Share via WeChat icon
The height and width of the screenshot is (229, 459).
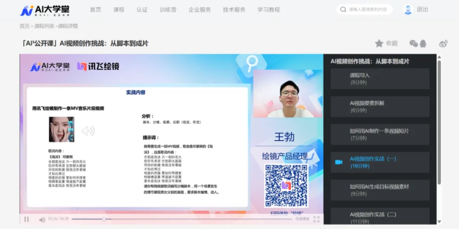414,44
